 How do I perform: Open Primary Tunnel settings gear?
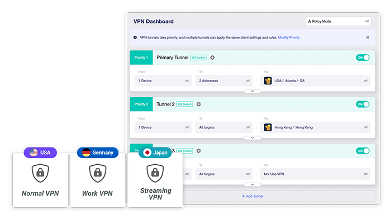(x=212, y=58)
